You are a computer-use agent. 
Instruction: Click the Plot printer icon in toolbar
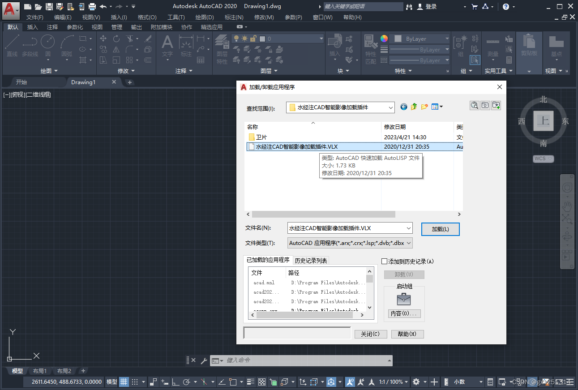click(92, 6)
